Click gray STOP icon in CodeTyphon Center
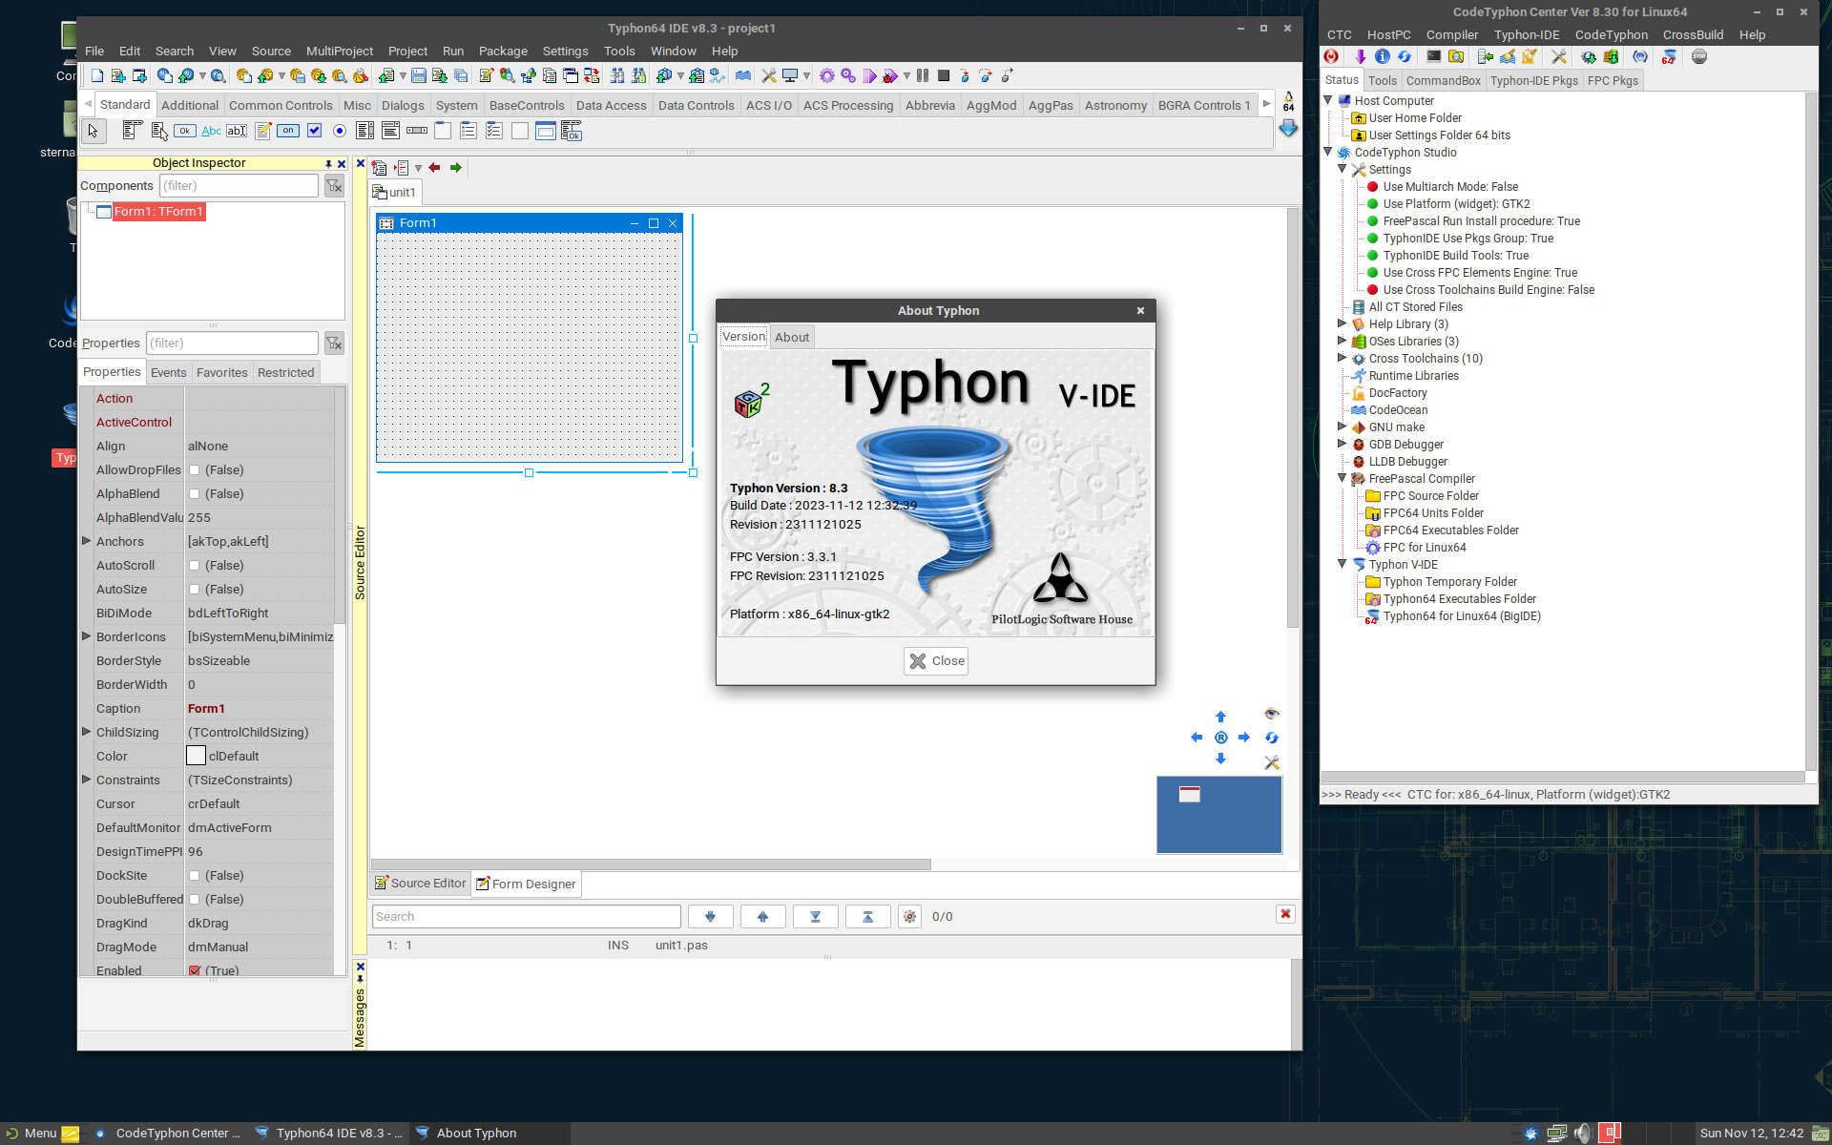 pyautogui.click(x=1699, y=57)
